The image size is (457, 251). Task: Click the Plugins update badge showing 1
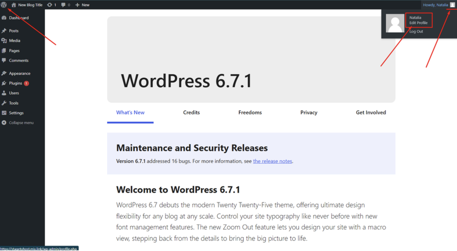point(26,83)
